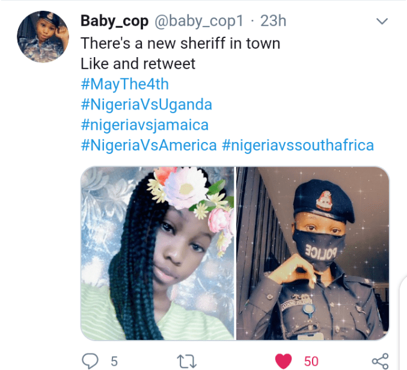This screenshot has height=370, width=407.
Task: Open the @baby_cop1 handle link
Action: click(200, 21)
